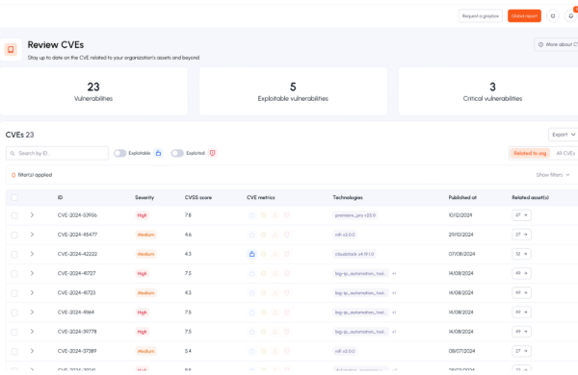
Task: Expand the Show filters panel
Action: coord(553,175)
